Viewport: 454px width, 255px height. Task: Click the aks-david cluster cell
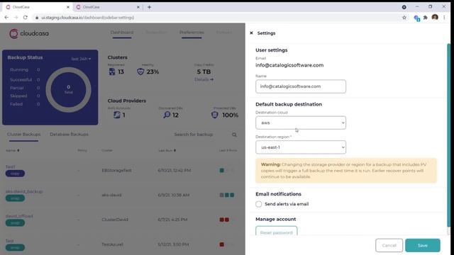pos(111,195)
